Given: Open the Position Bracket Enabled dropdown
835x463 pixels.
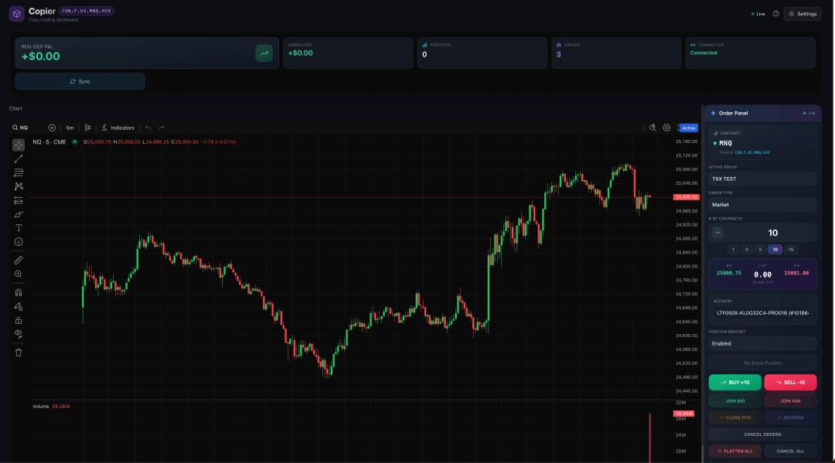Looking at the screenshot, I should coord(762,343).
